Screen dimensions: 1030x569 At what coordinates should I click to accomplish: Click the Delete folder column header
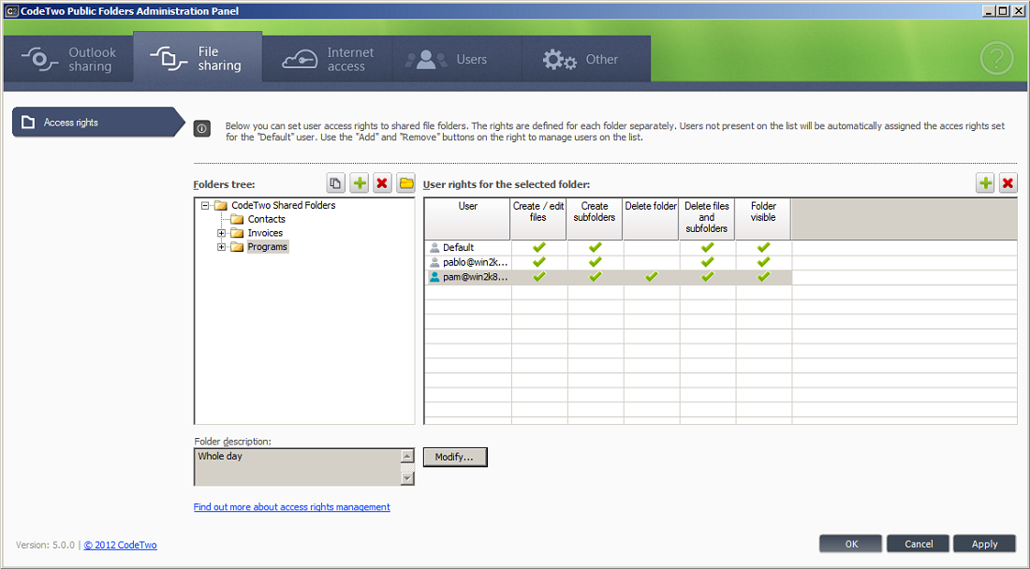point(651,219)
